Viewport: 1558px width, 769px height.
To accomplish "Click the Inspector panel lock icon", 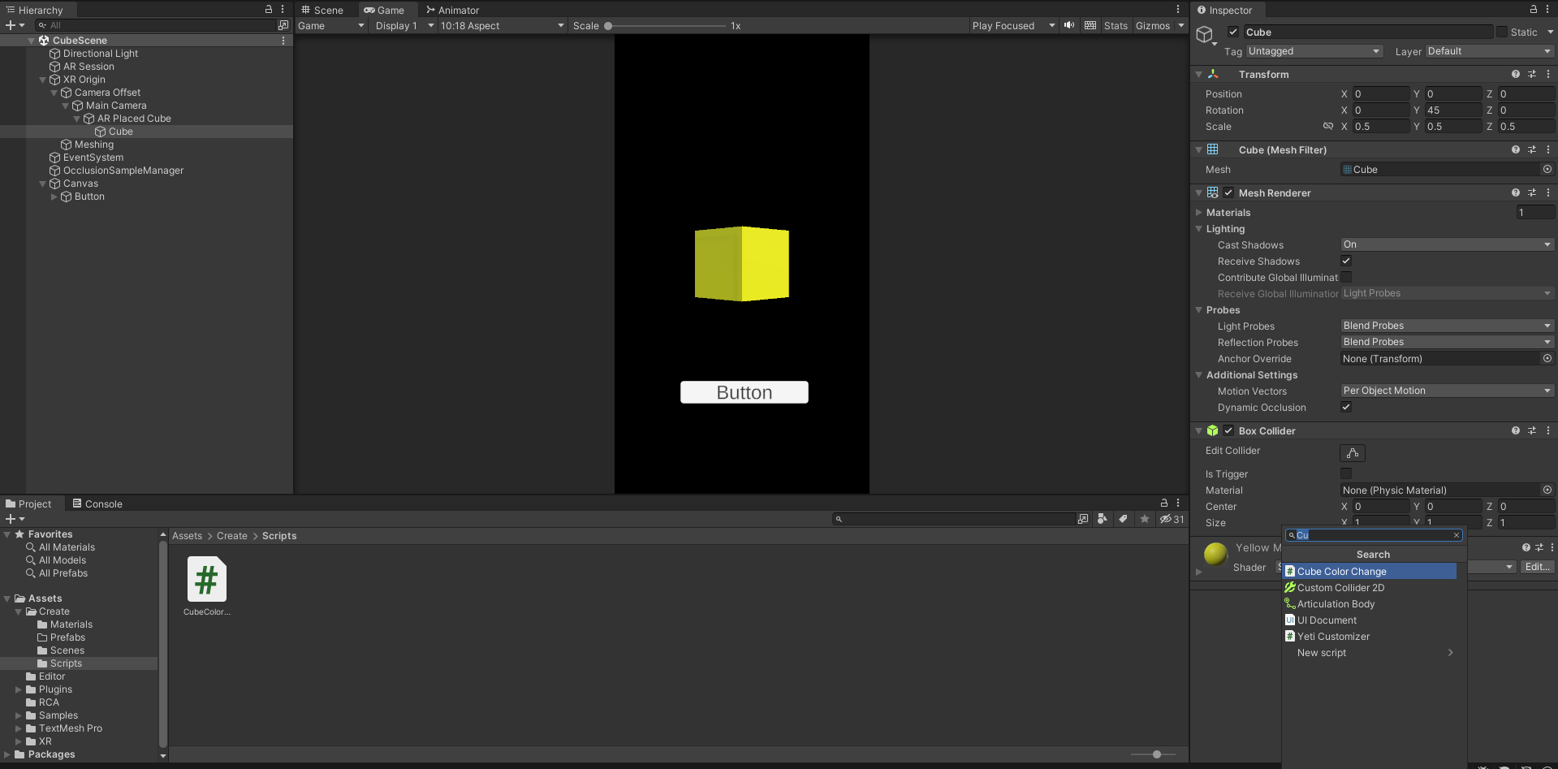I will tap(1534, 9).
